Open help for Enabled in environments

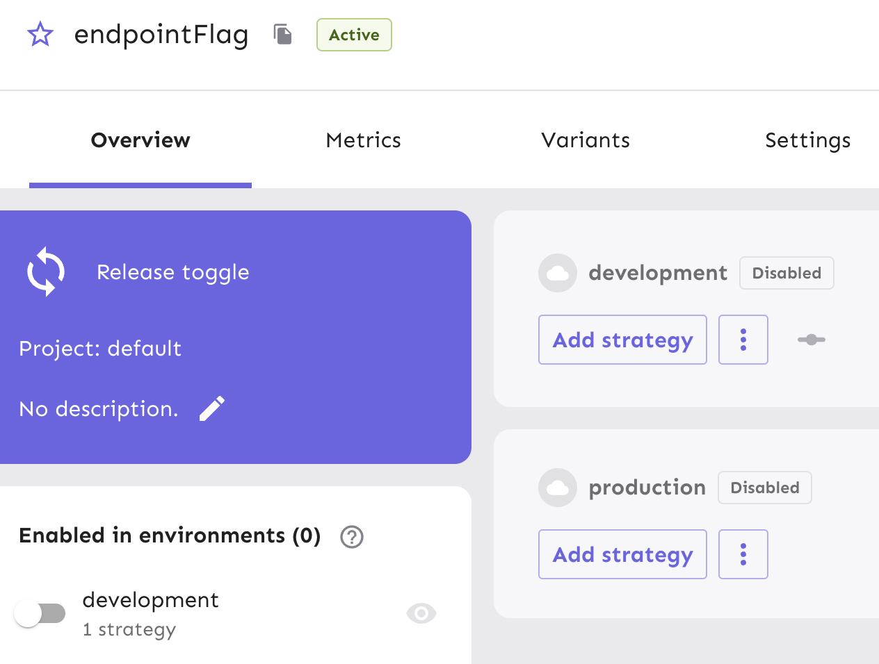pyautogui.click(x=351, y=537)
